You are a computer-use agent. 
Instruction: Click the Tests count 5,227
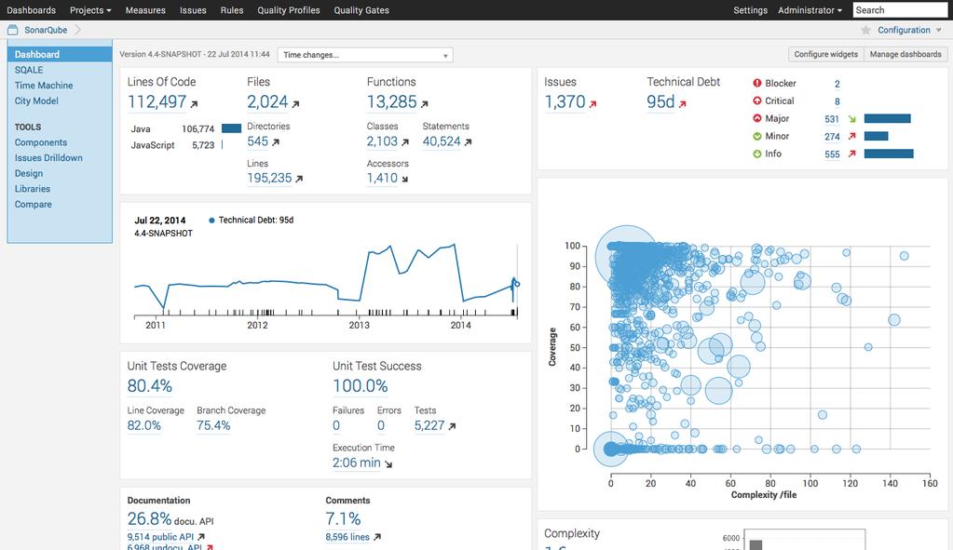(429, 425)
